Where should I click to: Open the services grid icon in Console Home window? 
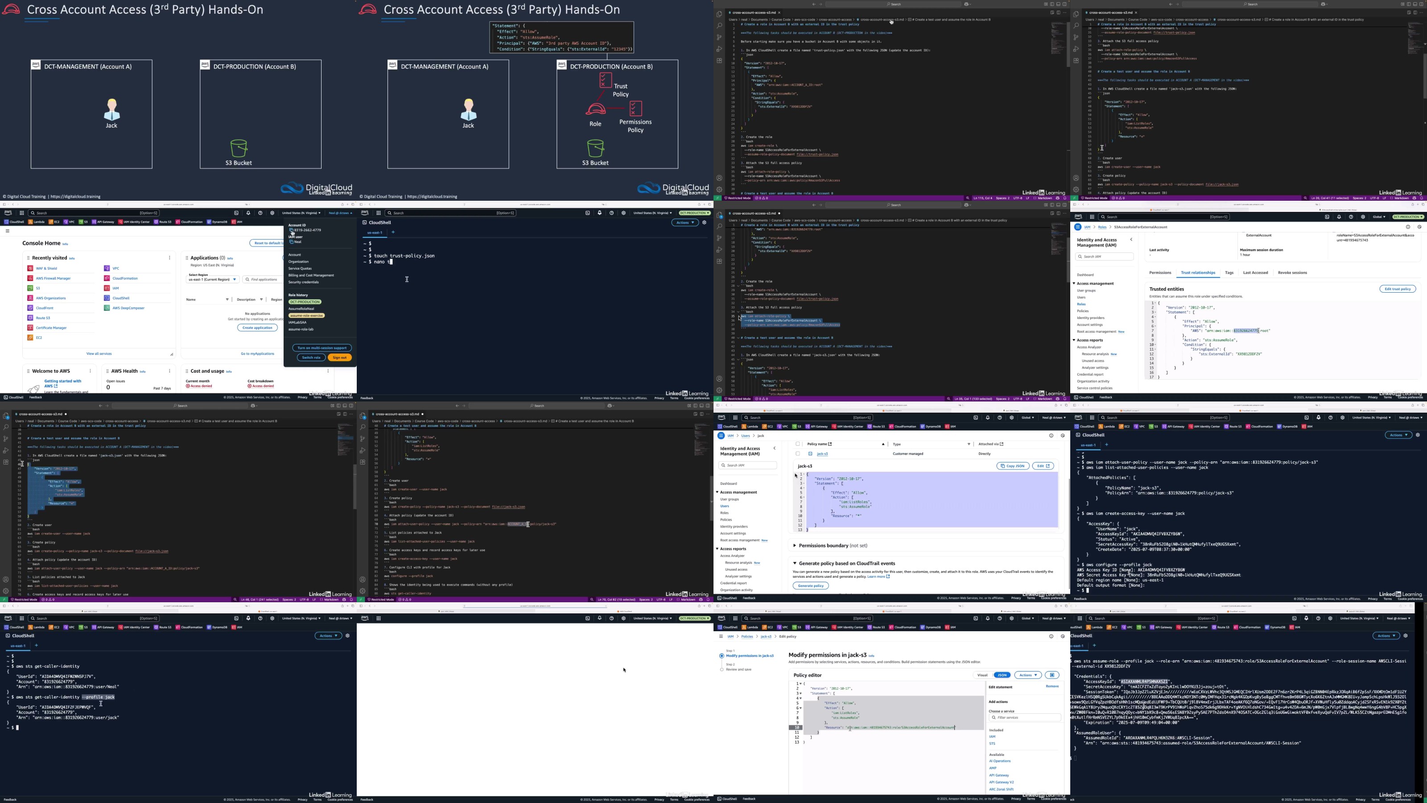tap(21, 213)
